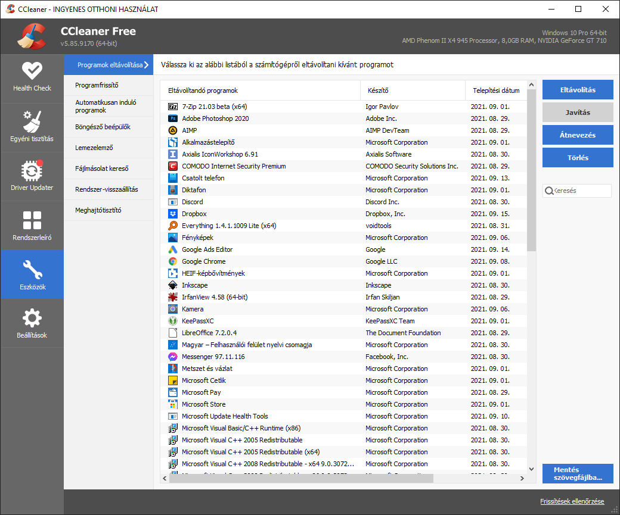Click the horizontal scrollbar right arrow
The width and height of the screenshot is (620, 515).
(522, 478)
